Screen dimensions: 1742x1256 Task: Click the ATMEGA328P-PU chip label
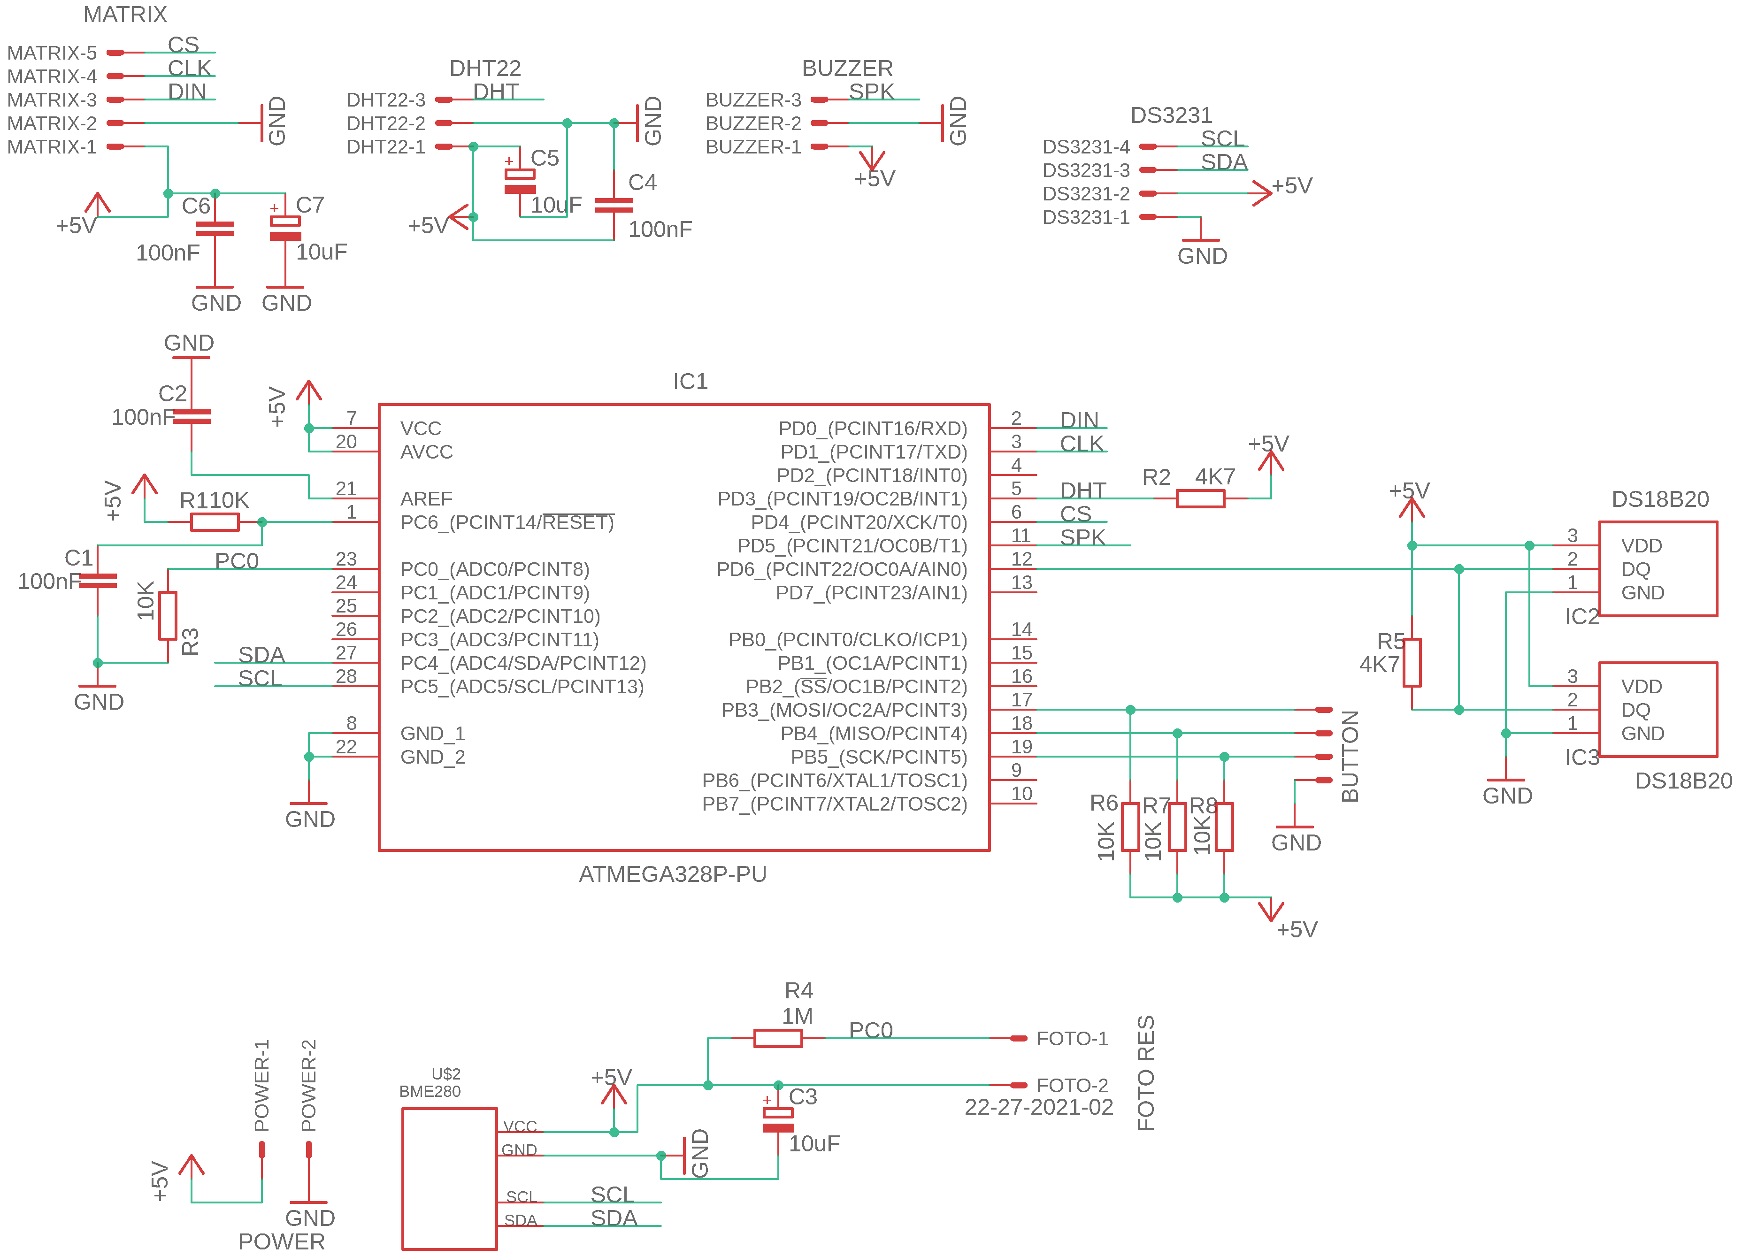pyautogui.click(x=672, y=874)
